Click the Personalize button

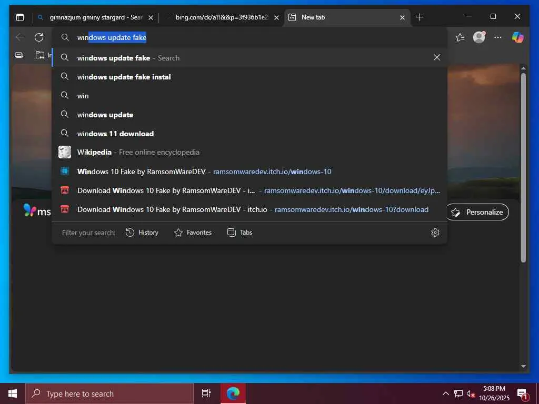[x=477, y=212]
